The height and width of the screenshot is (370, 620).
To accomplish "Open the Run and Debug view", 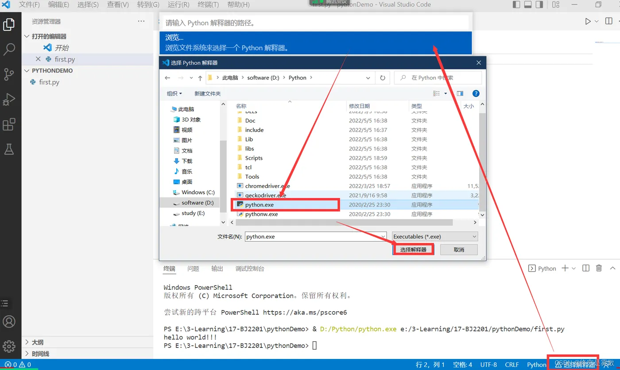I will click(x=9, y=99).
